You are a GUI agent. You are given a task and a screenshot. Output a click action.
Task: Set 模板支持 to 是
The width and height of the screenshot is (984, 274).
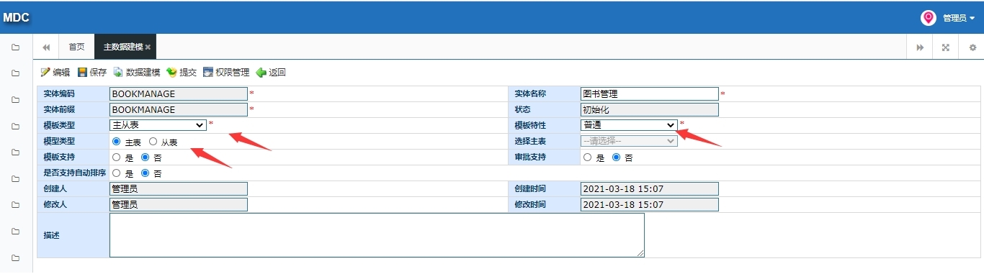117,157
